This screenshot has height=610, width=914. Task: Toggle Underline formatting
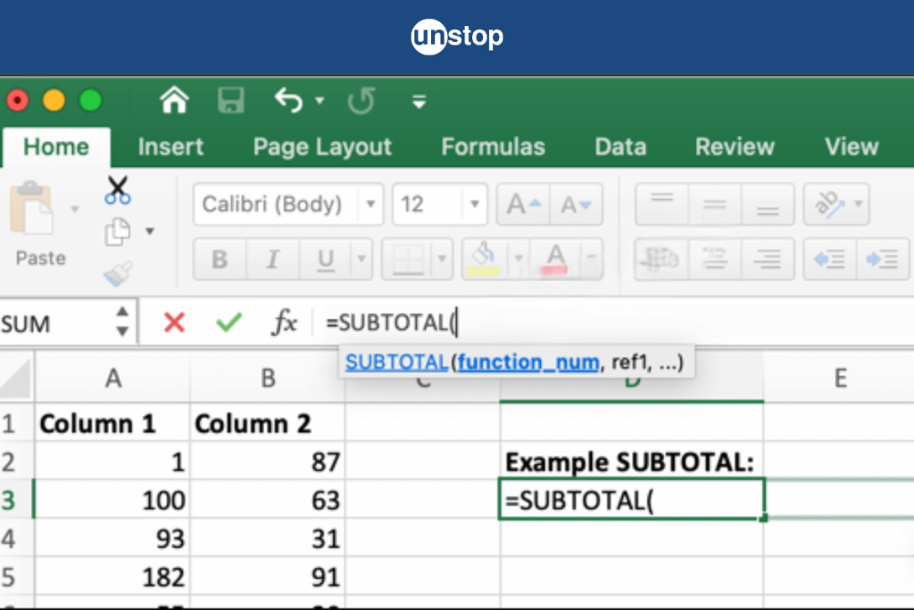[325, 259]
